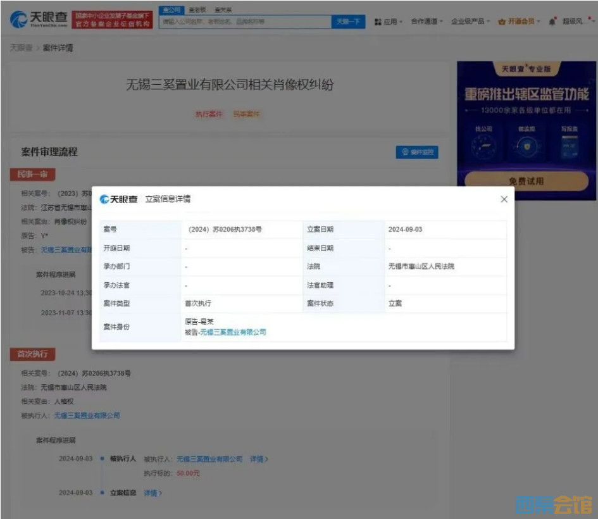Click the 案件监控 button
This screenshot has height=519, width=598.
coord(417,152)
